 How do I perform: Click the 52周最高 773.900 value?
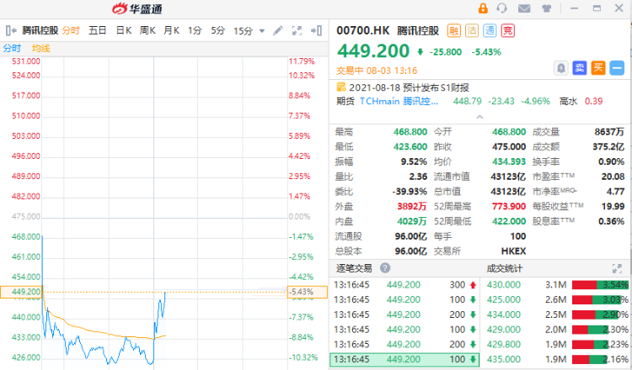(x=509, y=206)
